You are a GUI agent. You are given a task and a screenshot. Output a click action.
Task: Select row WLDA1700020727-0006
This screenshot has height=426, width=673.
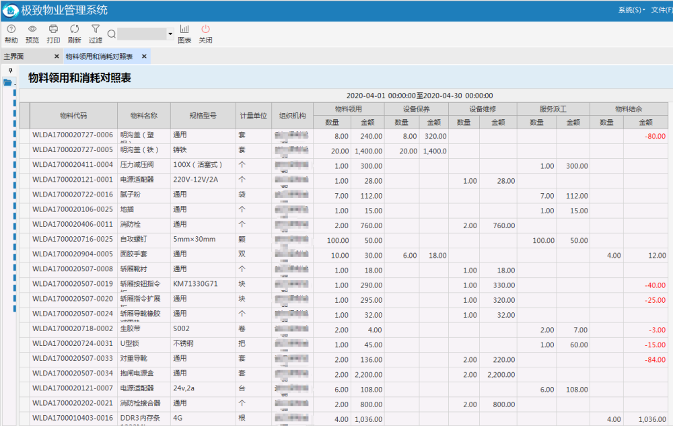pyautogui.click(x=344, y=136)
